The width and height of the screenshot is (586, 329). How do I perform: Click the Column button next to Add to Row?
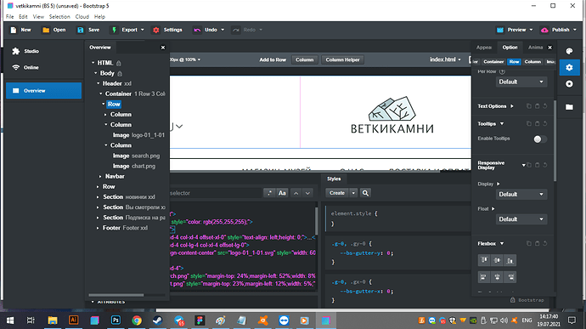coord(305,60)
